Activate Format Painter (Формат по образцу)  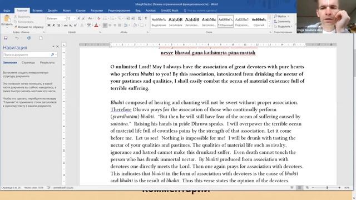click(29, 27)
